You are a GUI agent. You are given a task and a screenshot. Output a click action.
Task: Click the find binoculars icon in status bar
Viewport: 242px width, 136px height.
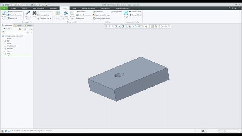203,131
